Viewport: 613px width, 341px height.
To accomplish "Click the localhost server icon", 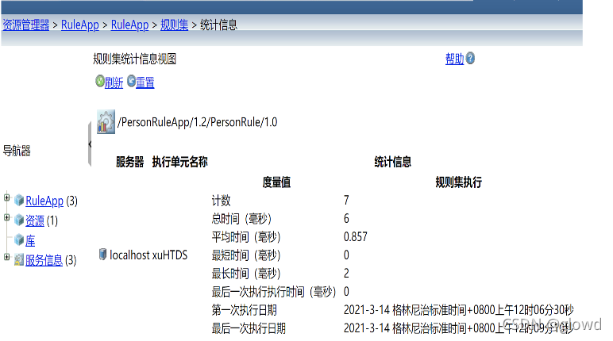I will click(102, 255).
